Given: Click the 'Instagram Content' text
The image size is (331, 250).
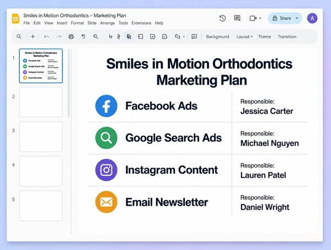Looking at the screenshot, I should pos(172,170).
